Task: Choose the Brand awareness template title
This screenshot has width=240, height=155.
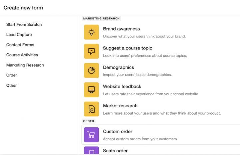Action: tap(121, 29)
